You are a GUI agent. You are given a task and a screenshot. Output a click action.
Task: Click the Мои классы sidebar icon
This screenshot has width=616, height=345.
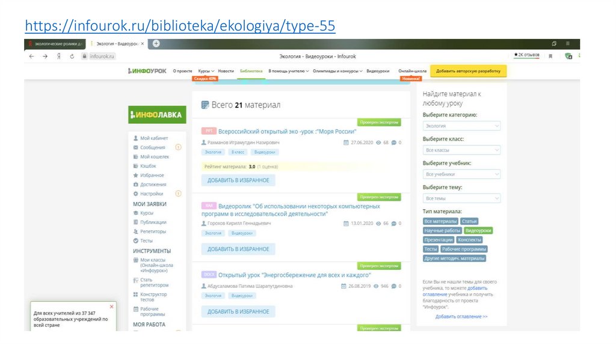click(135, 260)
